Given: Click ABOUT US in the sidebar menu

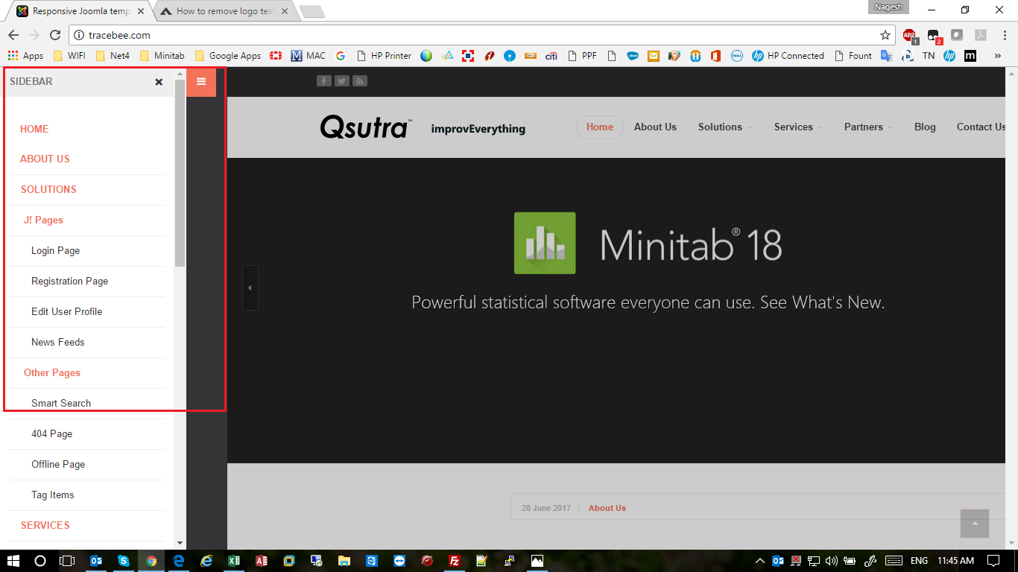Looking at the screenshot, I should click(45, 159).
